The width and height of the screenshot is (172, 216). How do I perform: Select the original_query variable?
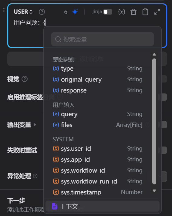(x=98, y=79)
